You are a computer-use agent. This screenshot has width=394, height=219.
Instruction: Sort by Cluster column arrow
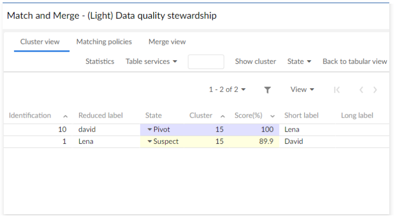pos(223,116)
